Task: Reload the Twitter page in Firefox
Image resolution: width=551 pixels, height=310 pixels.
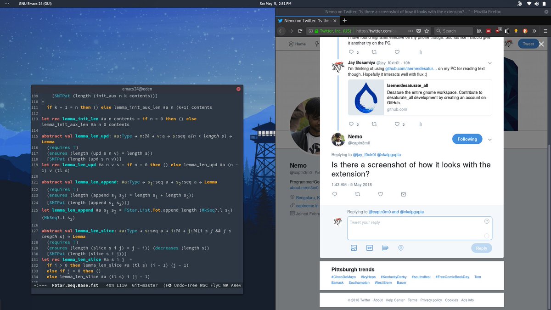Action: coord(300,31)
